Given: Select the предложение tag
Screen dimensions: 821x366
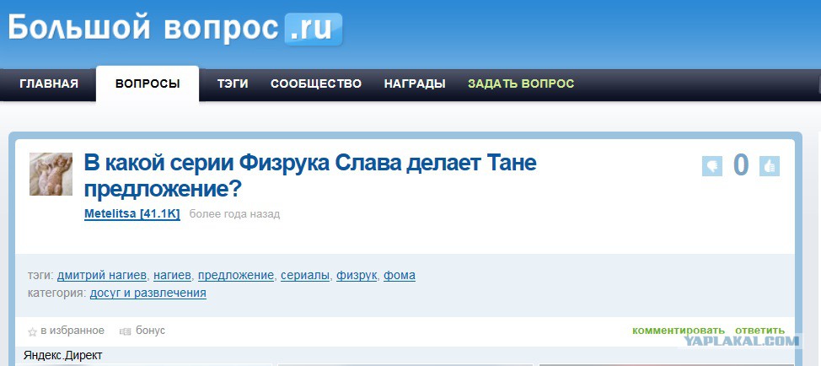Looking at the screenshot, I should click(236, 276).
